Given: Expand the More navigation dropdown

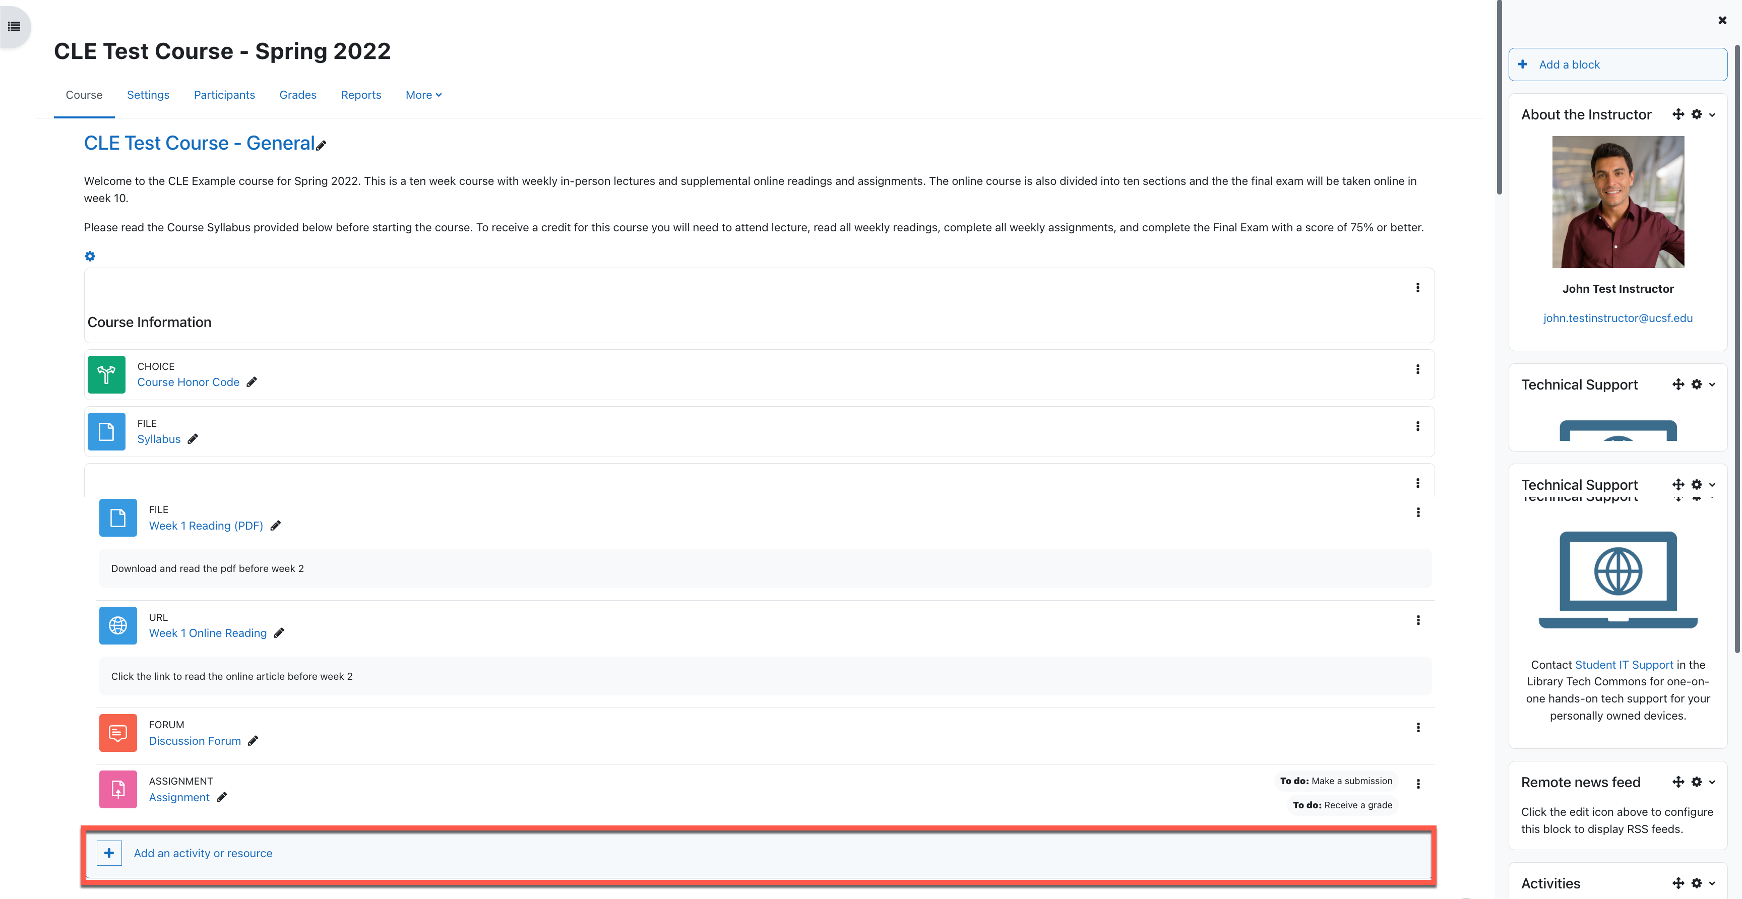Looking at the screenshot, I should point(423,95).
